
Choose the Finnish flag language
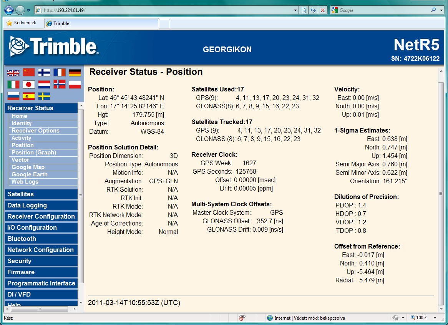coord(44,73)
